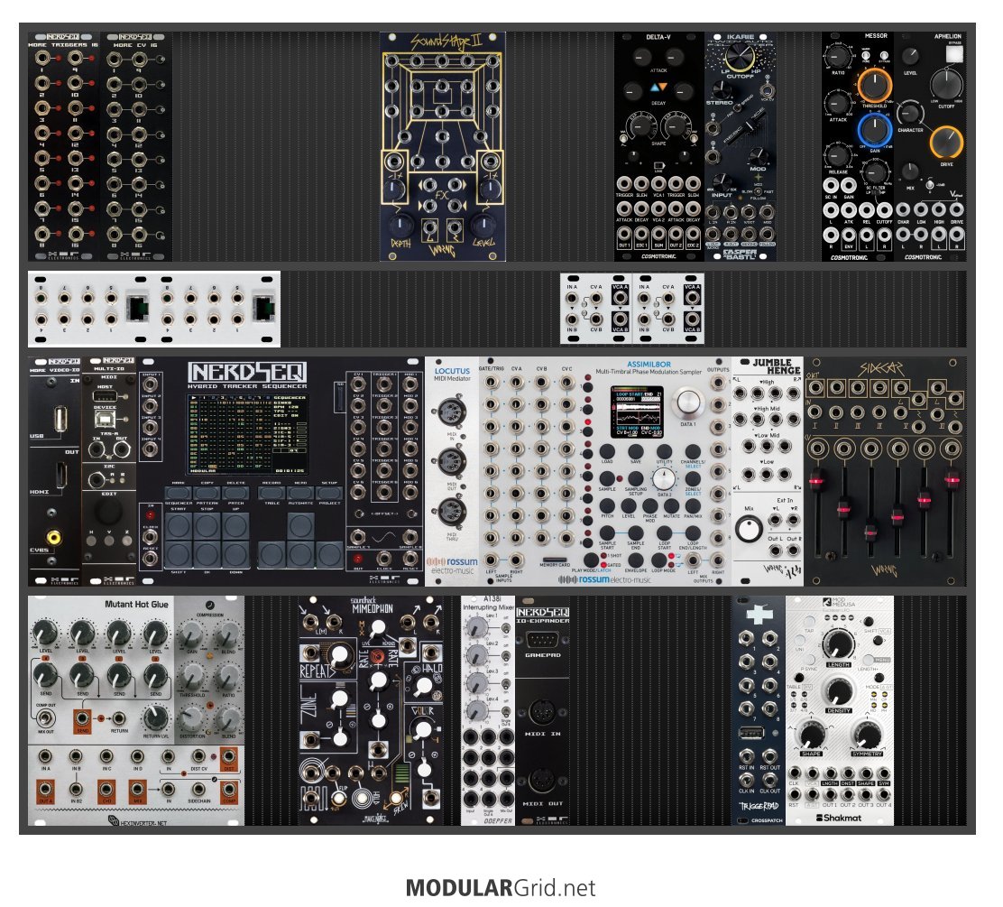Viewport: 1003px width, 907px height.
Task: Click the Sidecar third red fader
Action: click(x=870, y=531)
